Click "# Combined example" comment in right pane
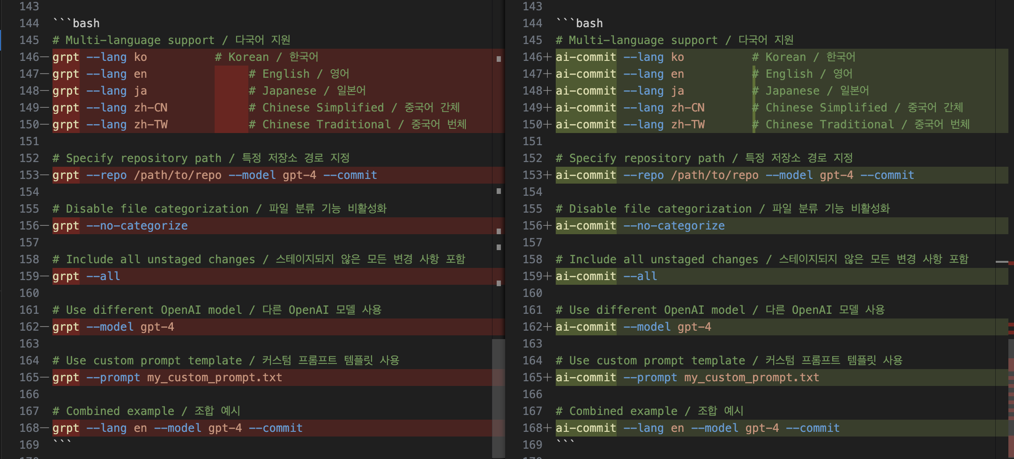1014x459 pixels. 617,411
